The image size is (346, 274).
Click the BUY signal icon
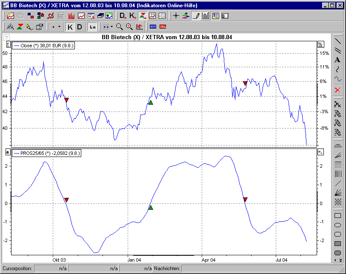[153, 27]
